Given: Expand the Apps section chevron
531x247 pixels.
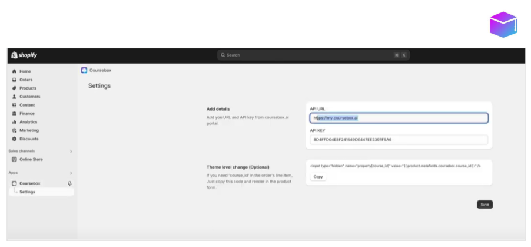Looking at the screenshot, I should 71,173.
